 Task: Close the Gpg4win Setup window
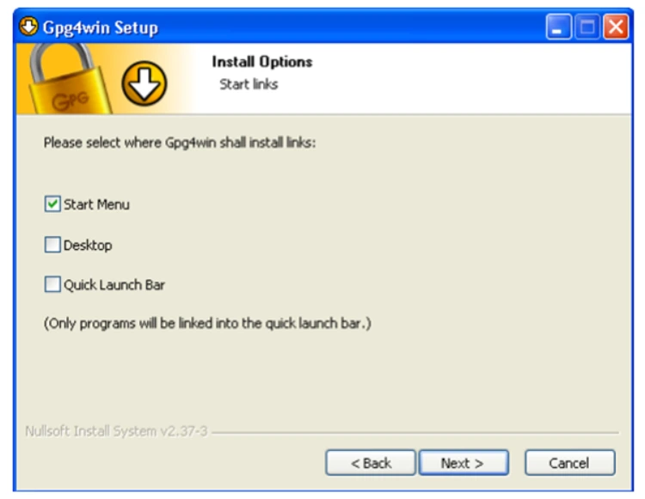point(616,27)
